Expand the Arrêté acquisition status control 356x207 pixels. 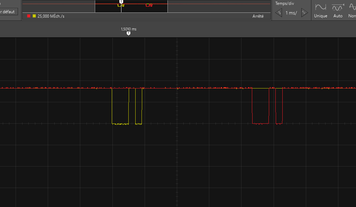[257, 16]
